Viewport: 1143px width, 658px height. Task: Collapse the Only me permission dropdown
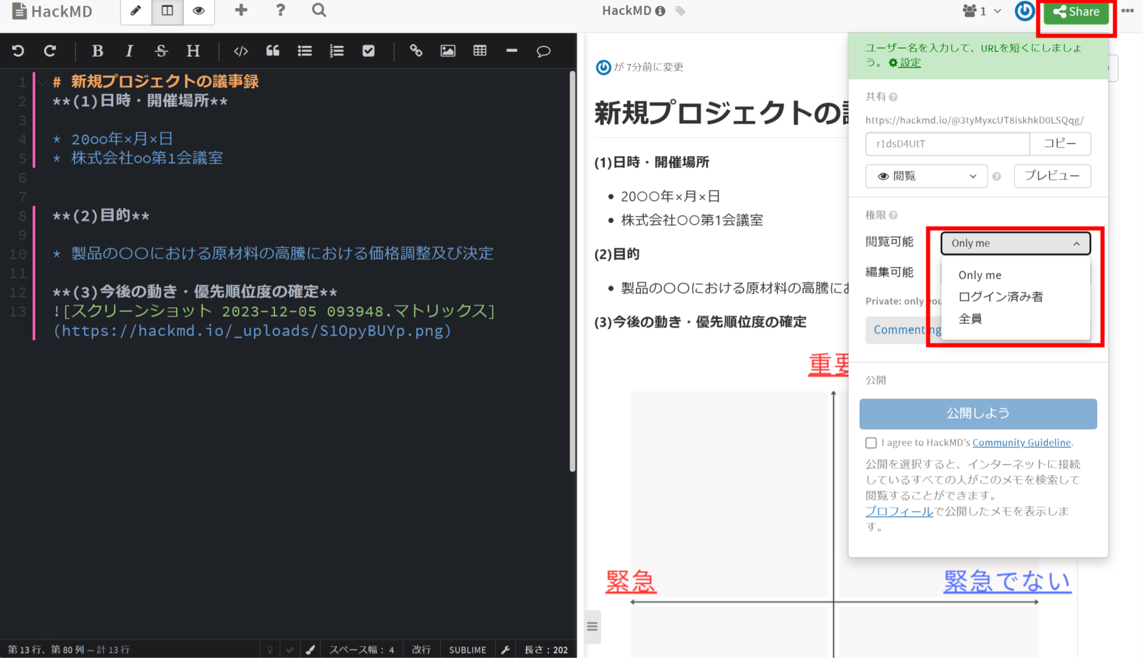pos(1015,244)
